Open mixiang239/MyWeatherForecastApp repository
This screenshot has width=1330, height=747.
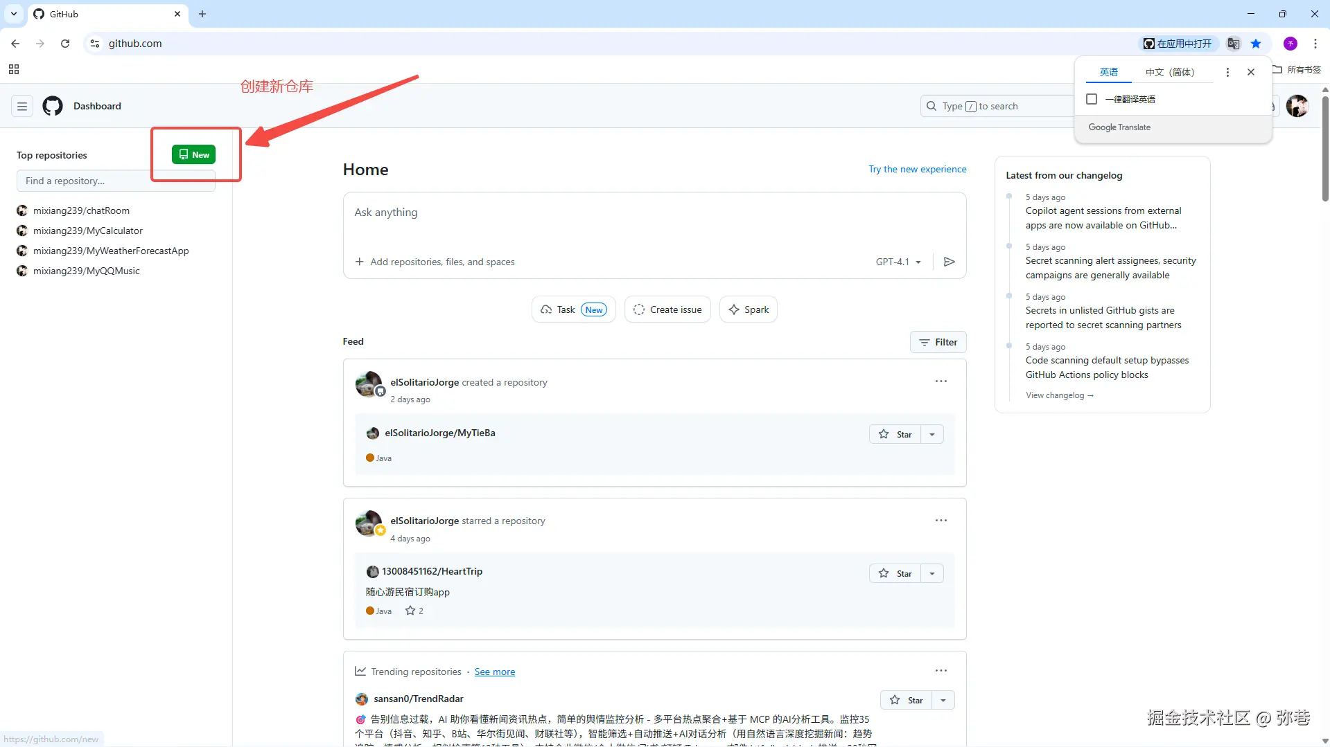pyautogui.click(x=111, y=251)
